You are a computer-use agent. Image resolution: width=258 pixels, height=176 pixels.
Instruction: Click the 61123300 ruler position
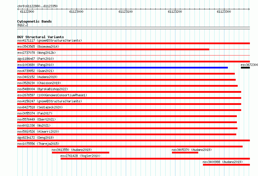pyautogui.click(x=224, y=12)
